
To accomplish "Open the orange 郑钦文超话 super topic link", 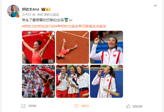I will pos(68,26).
